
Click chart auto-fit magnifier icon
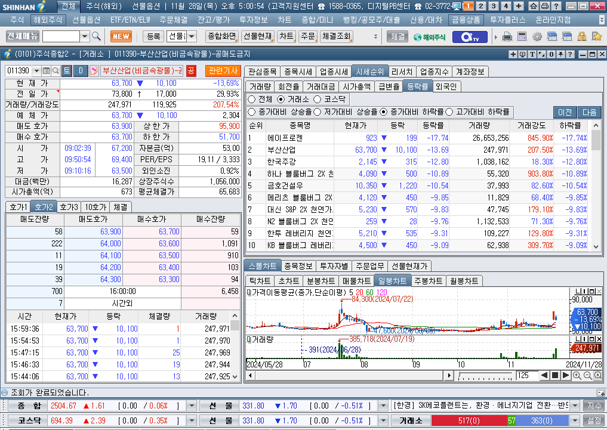pos(597,375)
